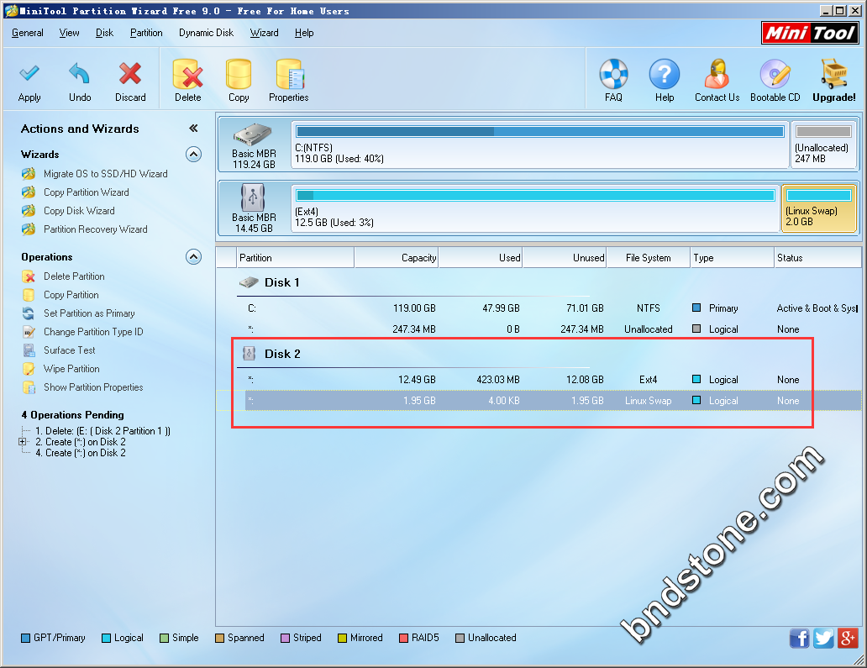867x668 pixels.
Task: Launch the Copy Partition Wizard
Action: 76,192
